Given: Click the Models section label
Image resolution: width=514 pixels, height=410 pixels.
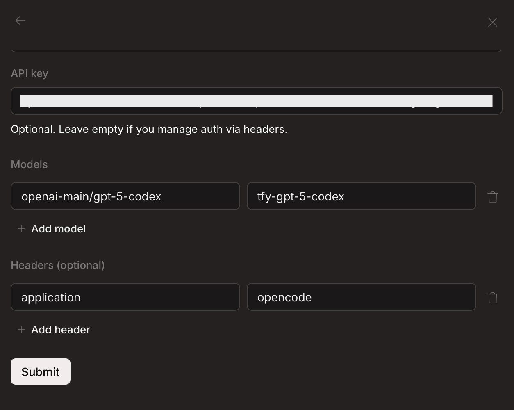Looking at the screenshot, I should coord(29,164).
